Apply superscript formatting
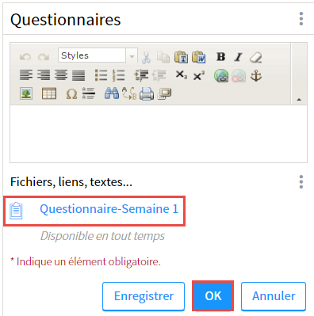Screen dimensions: 314x316 tap(199, 75)
